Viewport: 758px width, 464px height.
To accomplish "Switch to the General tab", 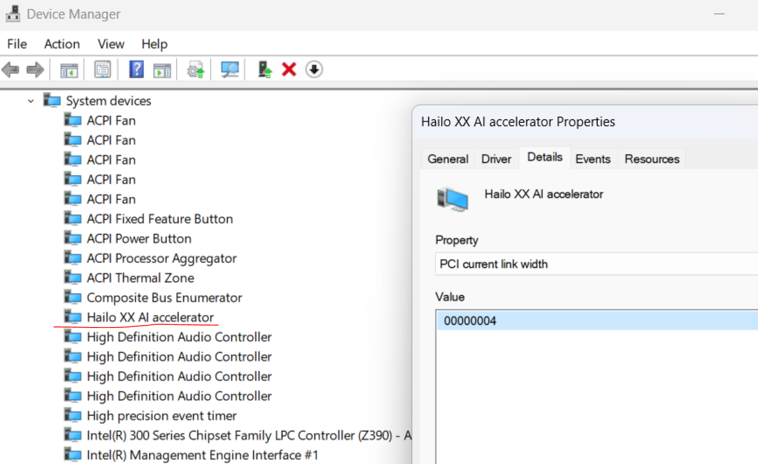I will (448, 159).
